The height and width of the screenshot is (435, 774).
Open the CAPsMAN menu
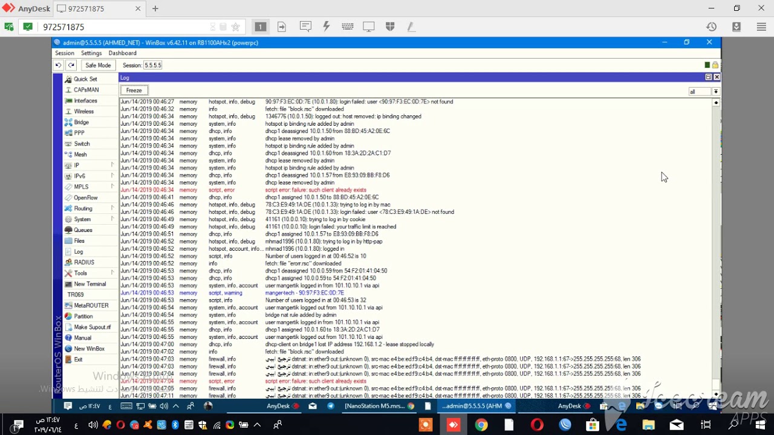(86, 90)
